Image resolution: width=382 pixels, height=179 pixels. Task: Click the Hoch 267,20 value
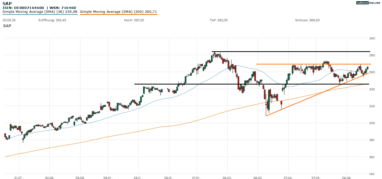pyautogui.click(x=134, y=20)
